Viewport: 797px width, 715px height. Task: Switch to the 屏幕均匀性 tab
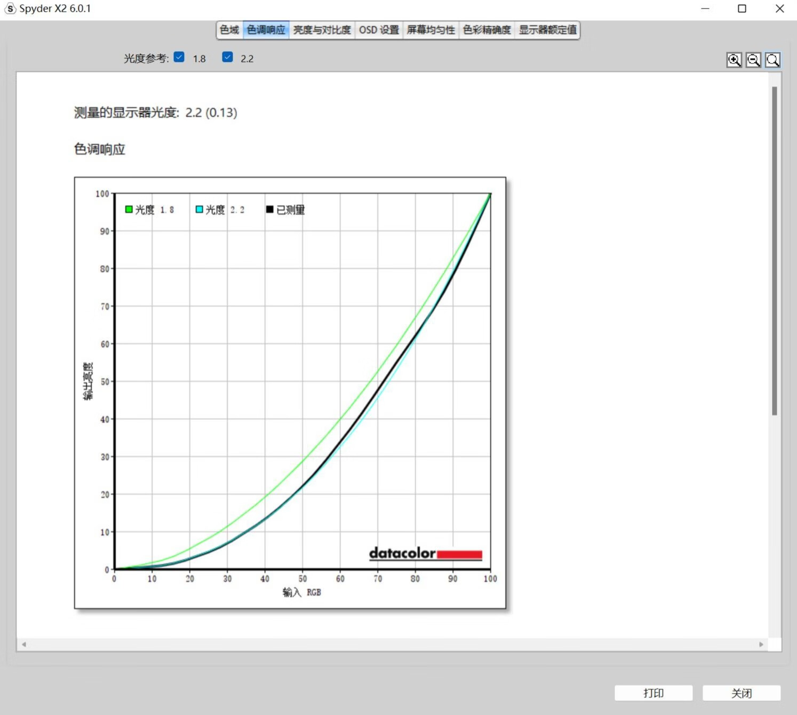tap(431, 30)
